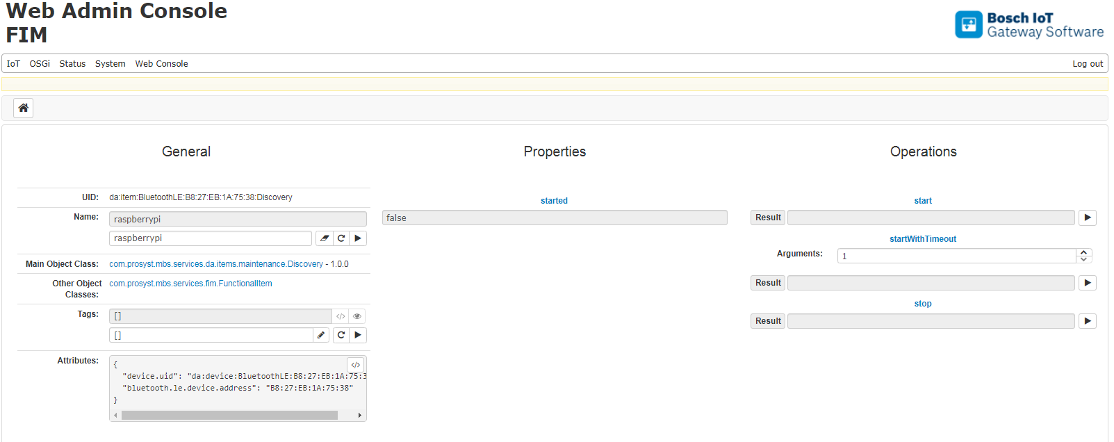Open the Status menu
1114x442 pixels.
[72, 63]
